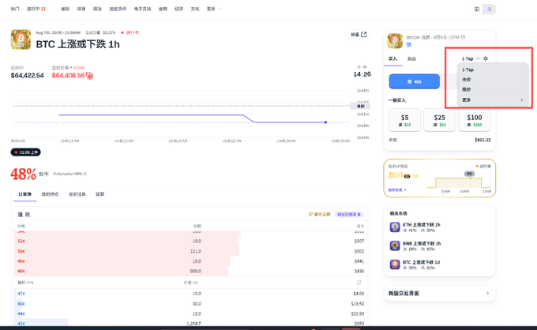Switch to the 卖出 (sell) tab
Viewport: 537px width, 330px height.
pyautogui.click(x=411, y=59)
